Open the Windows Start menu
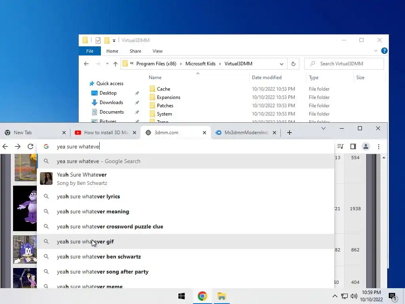The width and height of the screenshot is (405, 304). [x=182, y=296]
